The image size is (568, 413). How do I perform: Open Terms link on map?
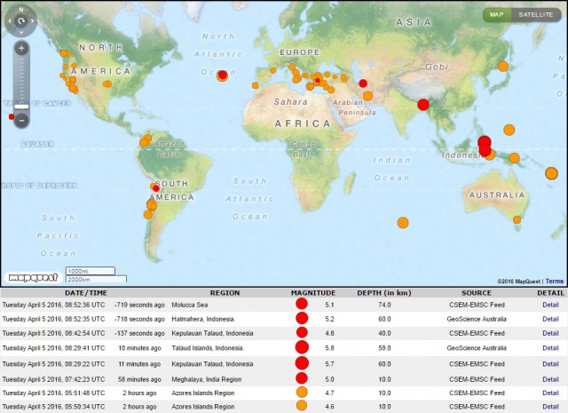(556, 280)
